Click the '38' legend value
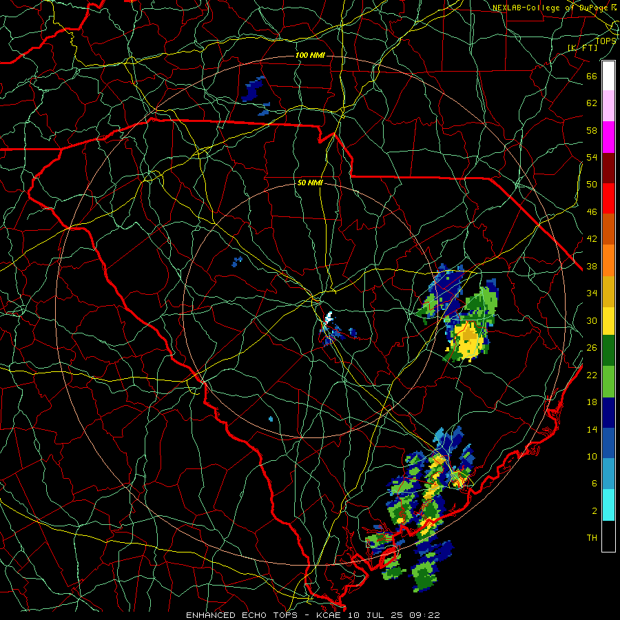620x620 pixels. point(592,266)
